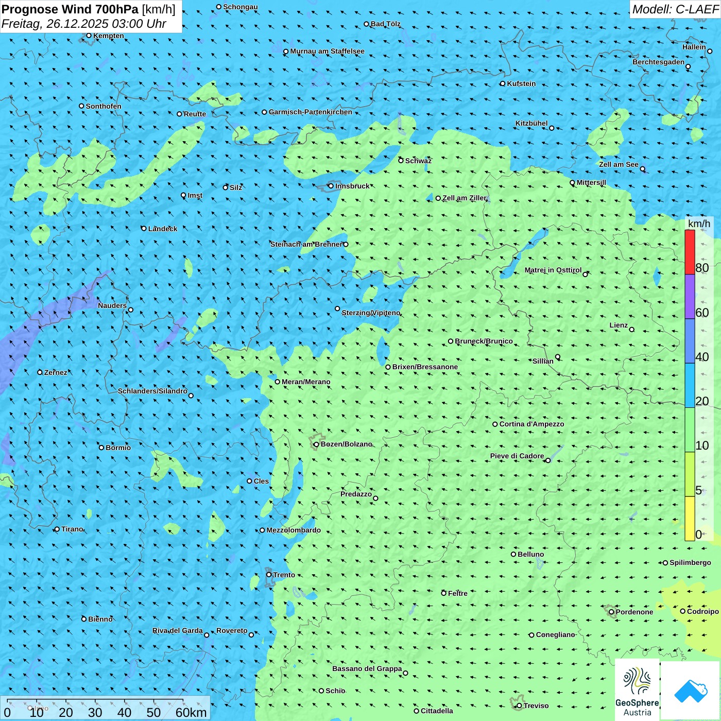The image size is (721, 721).
Task: Click the 'Bassano del Grappa' label
Action: 367,668
